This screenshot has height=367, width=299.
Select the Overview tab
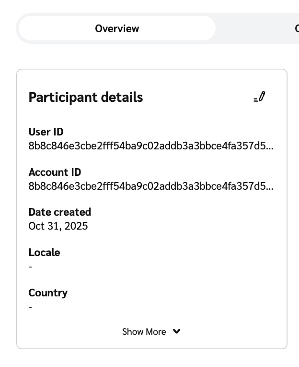click(x=117, y=29)
